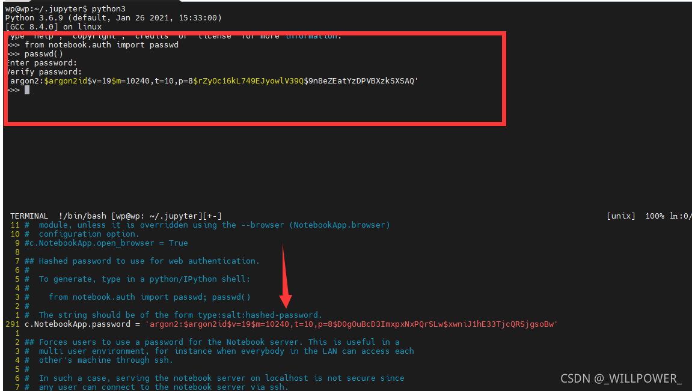This screenshot has width=692, height=391.
Task: Click the comment showing "passwd; passwd()" example
Action: (x=138, y=297)
